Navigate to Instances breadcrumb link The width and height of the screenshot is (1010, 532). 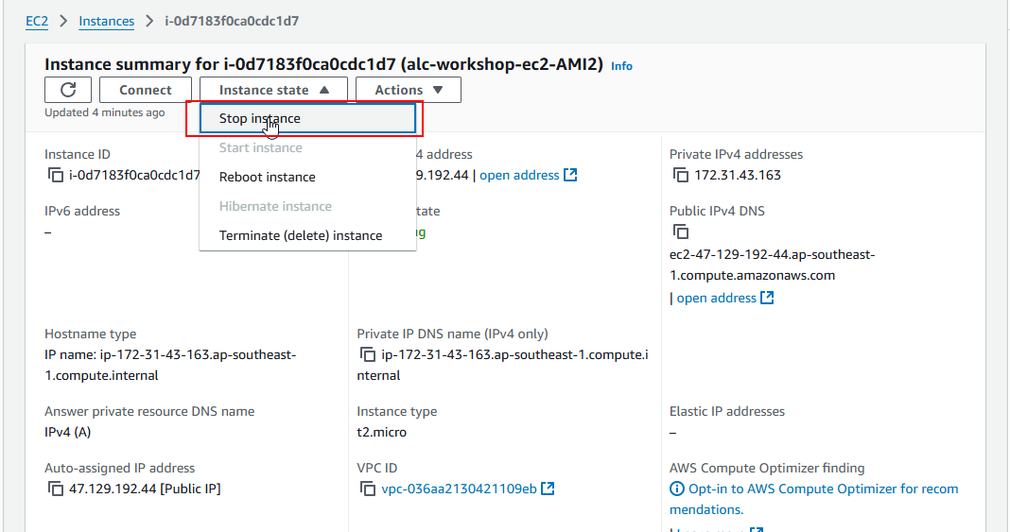(106, 21)
